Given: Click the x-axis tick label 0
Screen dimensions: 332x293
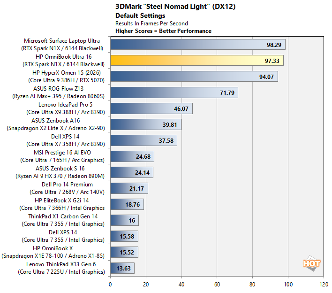Looking at the screenshot, I should point(110,284).
